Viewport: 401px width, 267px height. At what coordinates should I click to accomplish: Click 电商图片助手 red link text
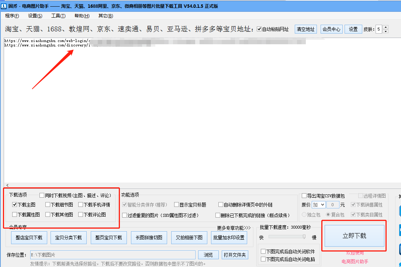click(355, 261)
